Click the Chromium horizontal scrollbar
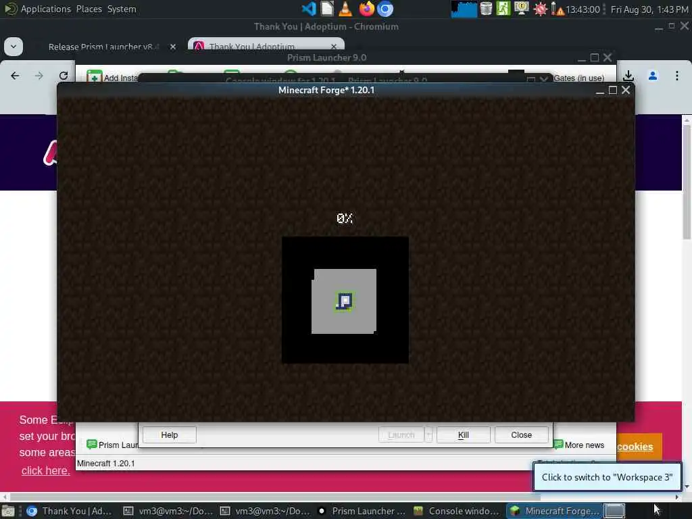 [x=274, y=497]
